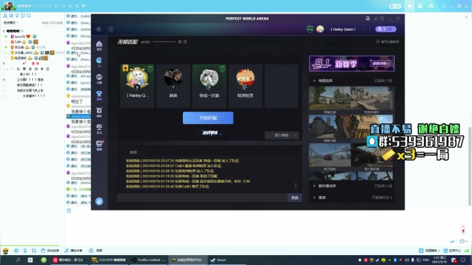Open the notification bell in Perfect World Arena
Viewport: 472px width, 265px height.
[368, 18]
